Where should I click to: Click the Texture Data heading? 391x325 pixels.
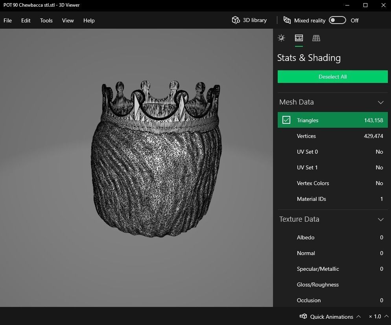click(299, 219)
